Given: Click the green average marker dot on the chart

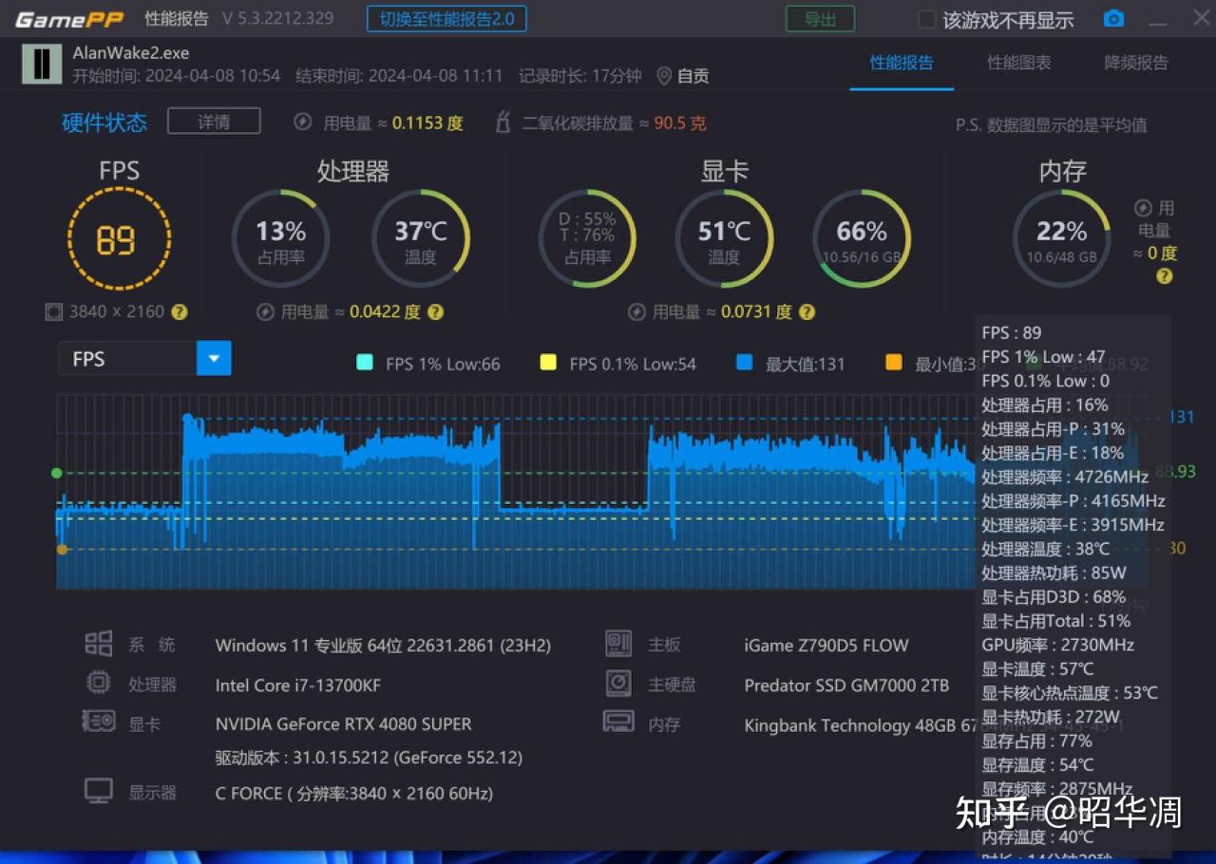Looking at the screenshot, I should [57, 473].
